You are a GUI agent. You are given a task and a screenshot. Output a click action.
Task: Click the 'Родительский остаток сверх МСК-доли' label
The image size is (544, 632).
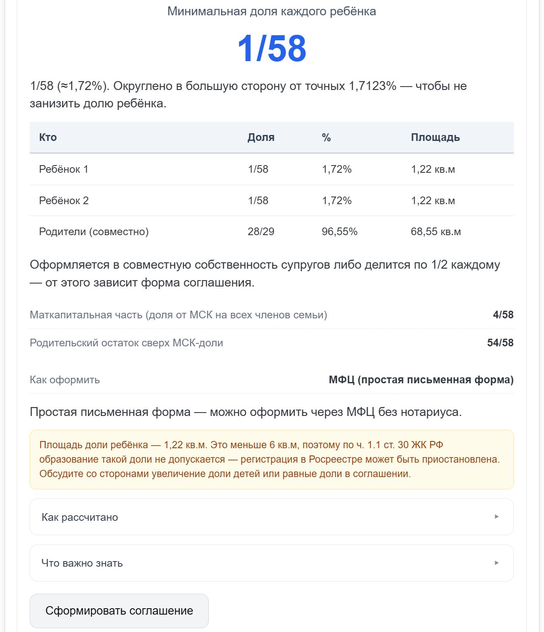(126, 343)
